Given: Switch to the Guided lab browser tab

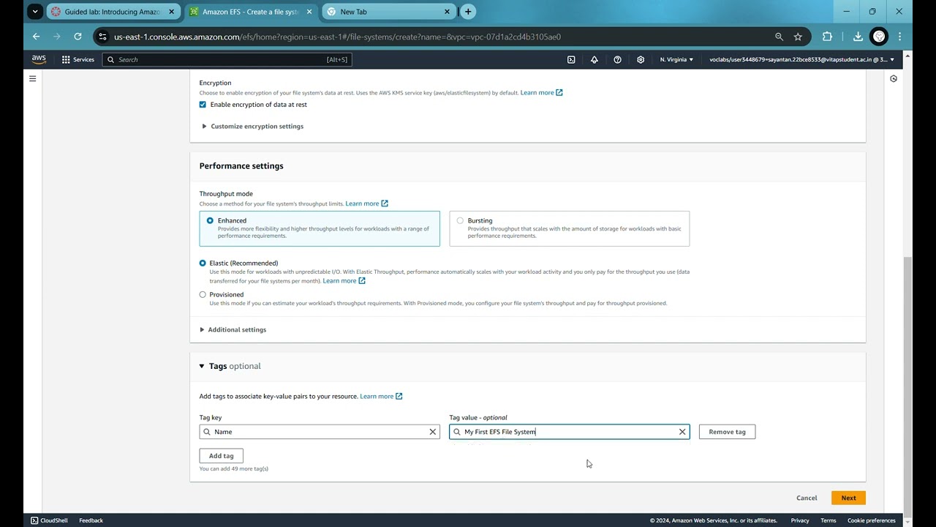Looking at the screenshot, I should (x=111, y=12).
